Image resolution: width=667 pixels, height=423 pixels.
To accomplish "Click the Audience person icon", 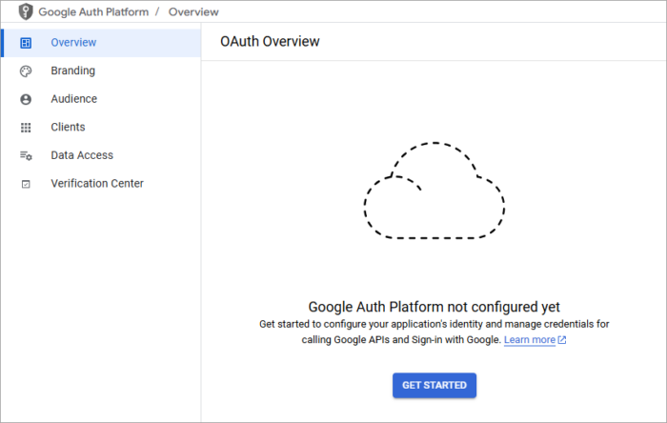I will pos(26,99).
